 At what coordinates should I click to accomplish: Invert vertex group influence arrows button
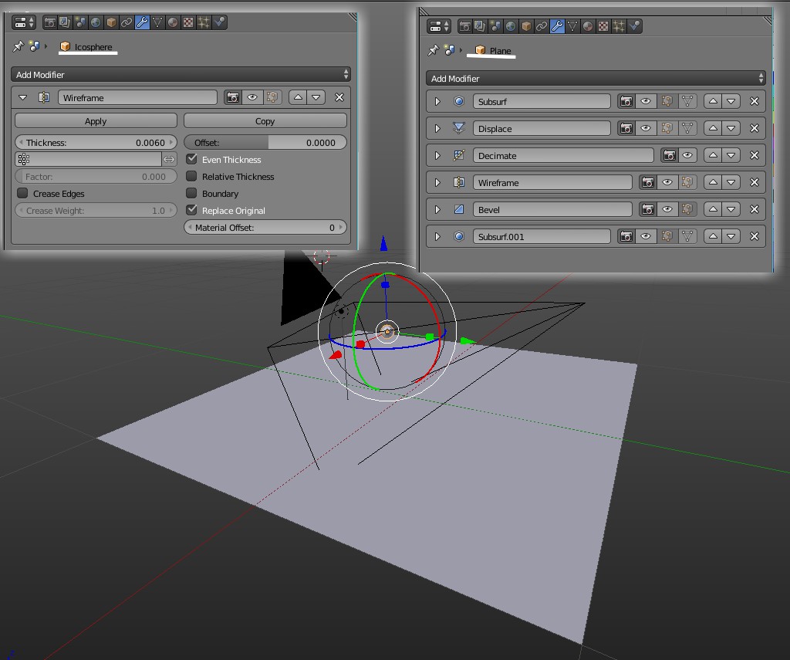click(x=169, y=159)
